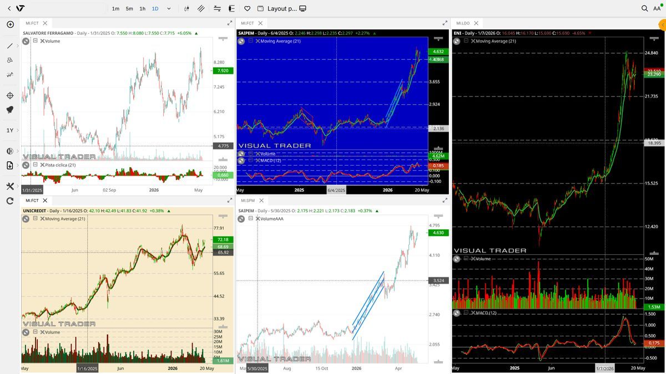Close the MI.LDO tab with its X
Viewport: 666px width, 374px height.
pos(477,23)
